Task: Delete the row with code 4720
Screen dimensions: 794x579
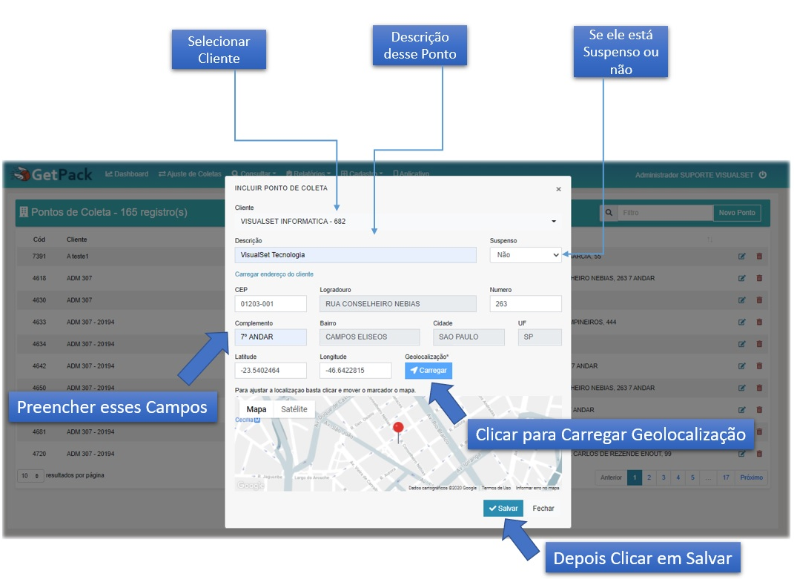Action: 759,454
